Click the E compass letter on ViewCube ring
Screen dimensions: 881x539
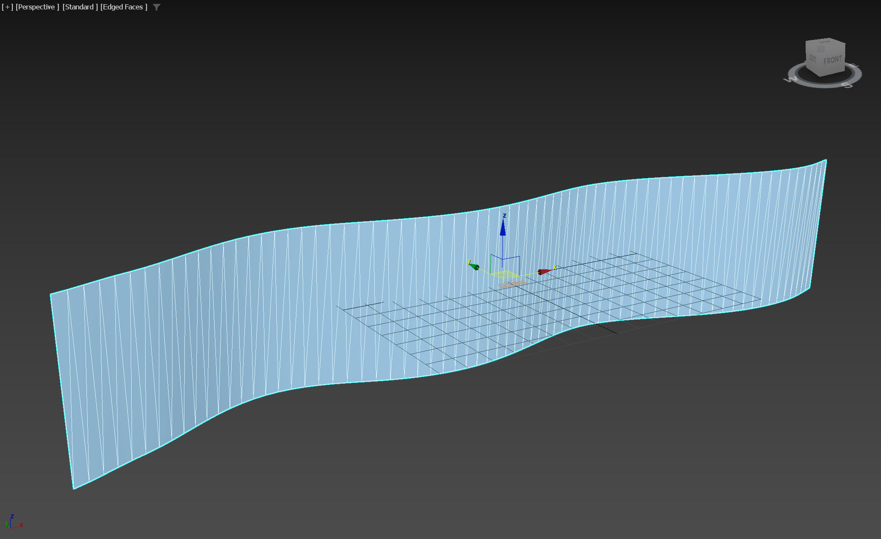854,66
